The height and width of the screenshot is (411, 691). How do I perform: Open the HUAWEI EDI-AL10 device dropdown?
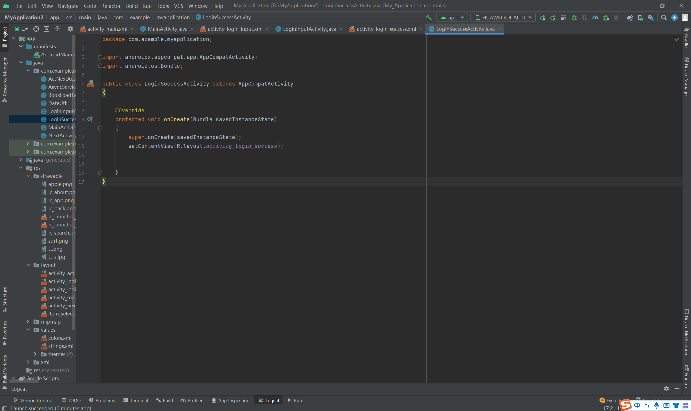503,18
